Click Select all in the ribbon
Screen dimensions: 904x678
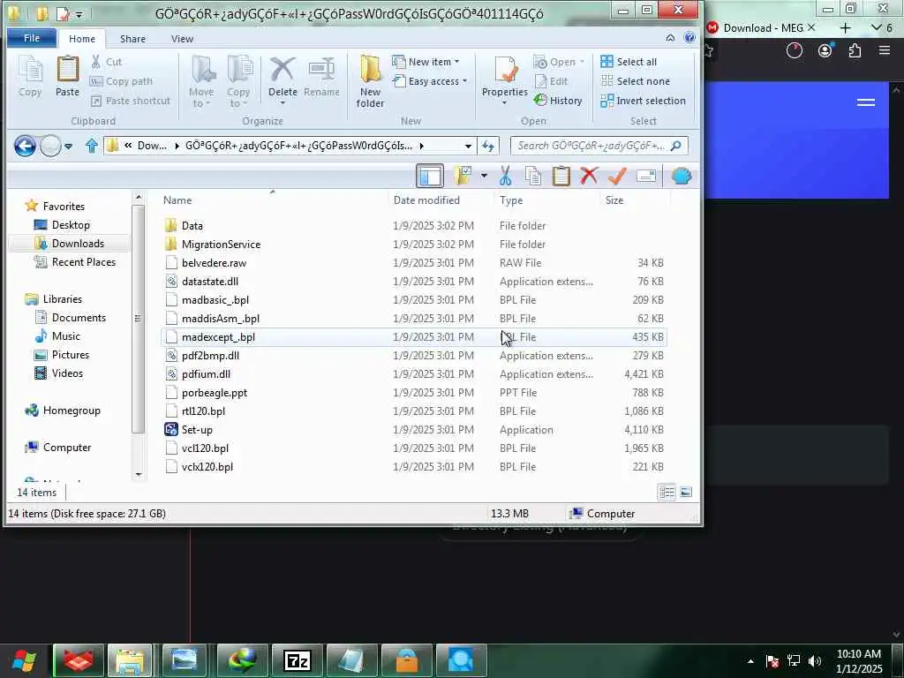click(x=629, y=62)
